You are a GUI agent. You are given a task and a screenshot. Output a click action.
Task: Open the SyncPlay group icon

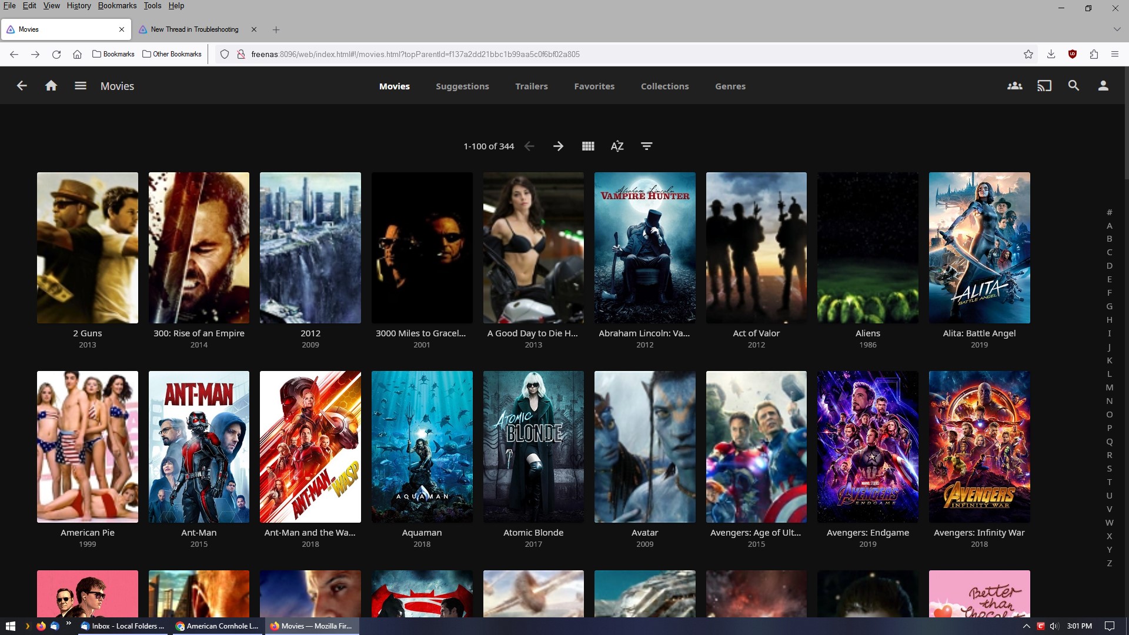pyautogui.click(x=1014, y=86)
